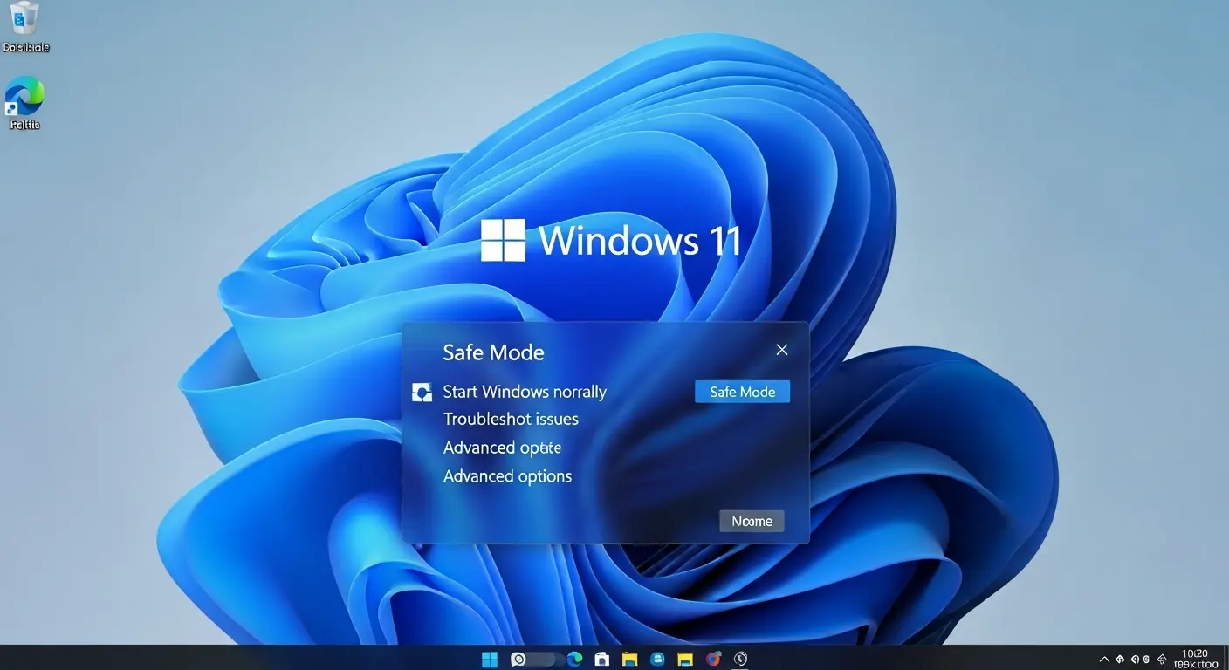Click the tray icon just left of clock
This screenshot has height=670, width=1229.
pos(1162,660)
